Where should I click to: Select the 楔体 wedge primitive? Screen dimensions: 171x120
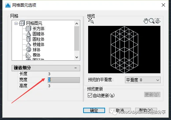(x=36, y=55)
